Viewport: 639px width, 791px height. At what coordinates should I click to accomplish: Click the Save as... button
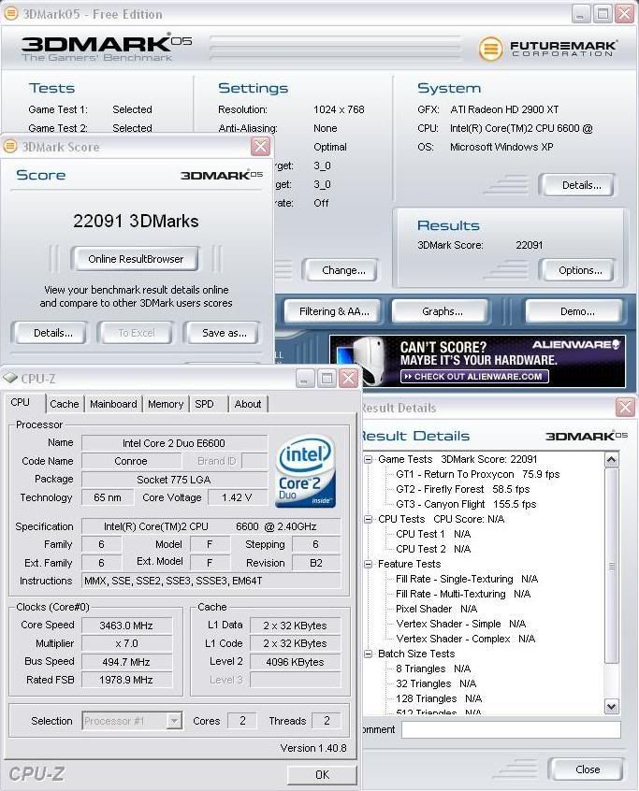tap(222, 333)
